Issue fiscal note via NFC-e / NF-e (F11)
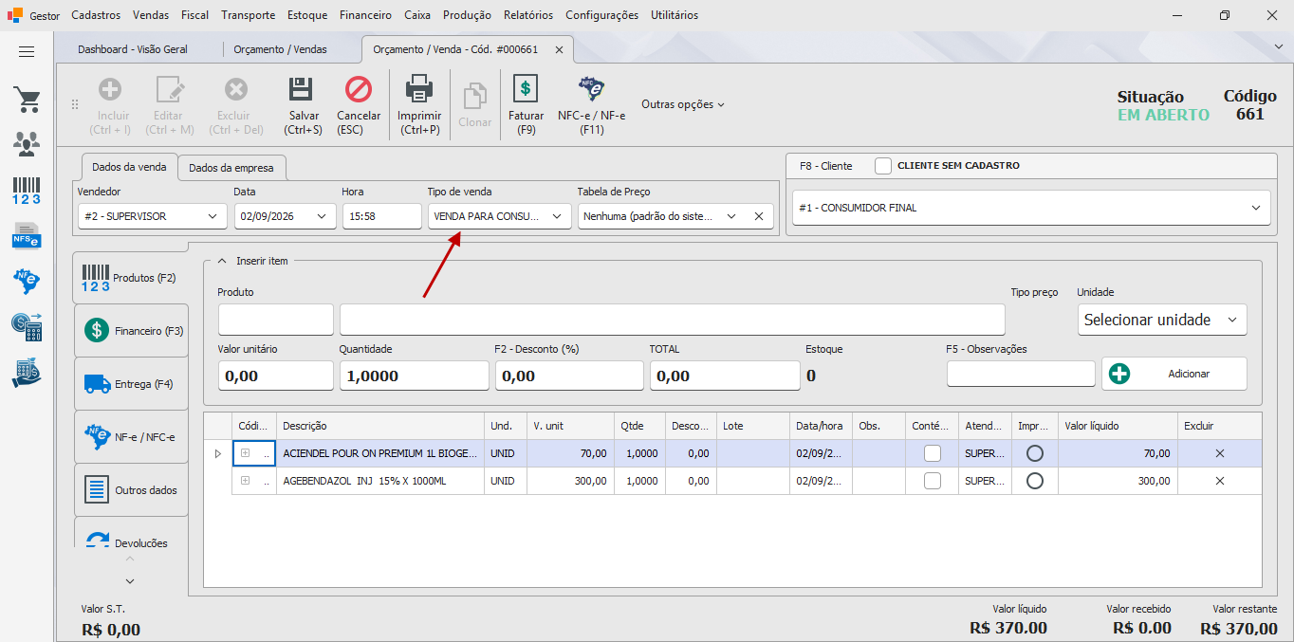The width and height of the screenshot is (1294, 642). 592,106
